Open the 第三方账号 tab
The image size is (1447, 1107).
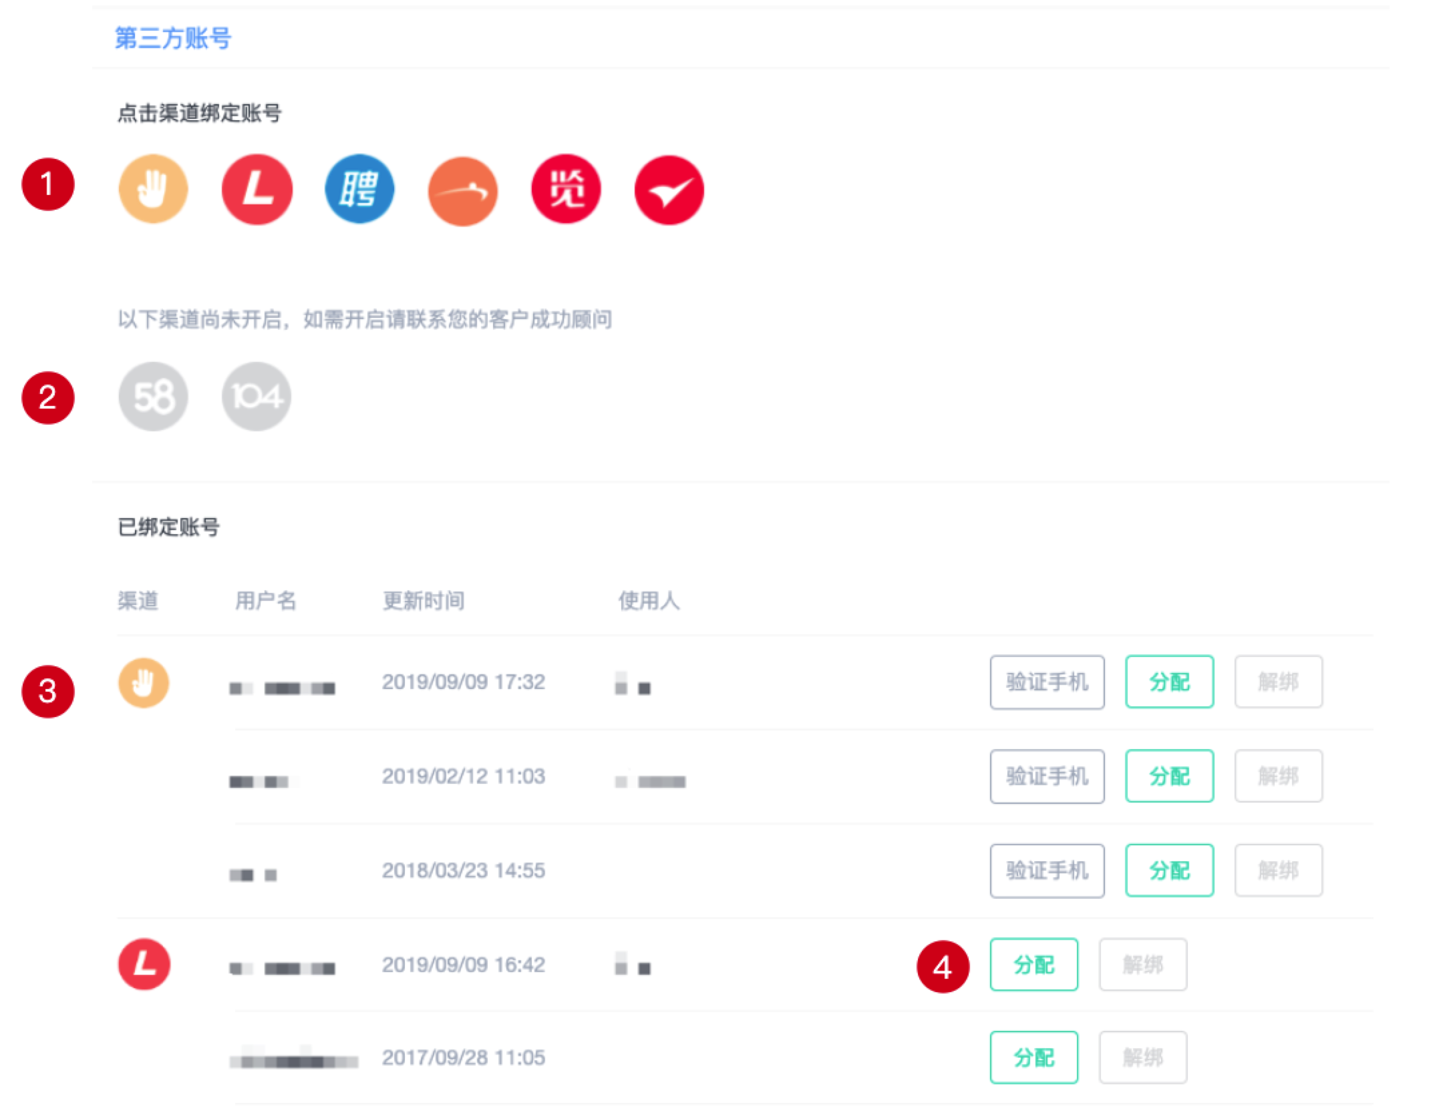click(x=173, y=38)
